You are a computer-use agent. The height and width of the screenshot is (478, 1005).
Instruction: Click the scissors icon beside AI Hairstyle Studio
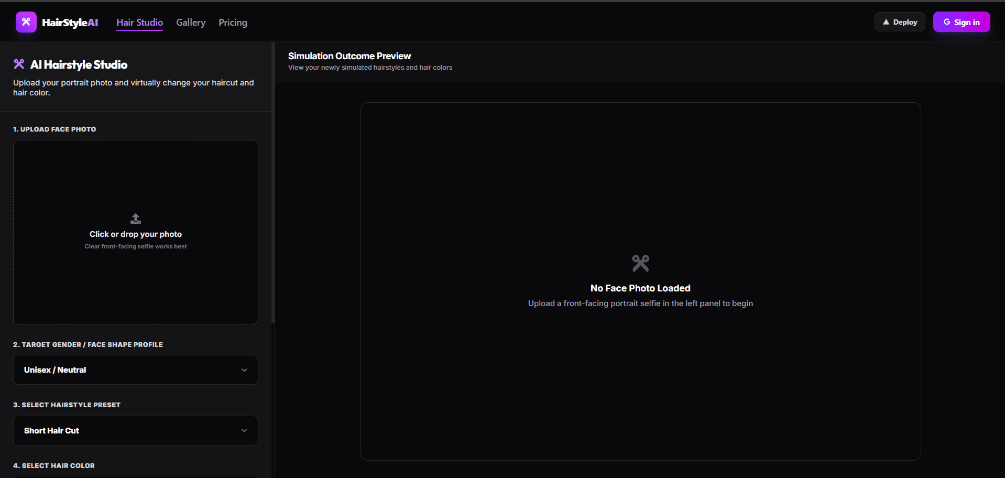(19, 64)
